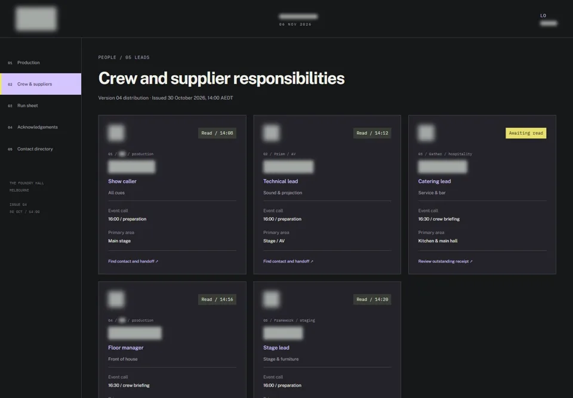Image resolution: width=573 pixels, height=398 pixels.
Task: Click the 05 / Framework / staging label
Action: click(x=289, y=320)
